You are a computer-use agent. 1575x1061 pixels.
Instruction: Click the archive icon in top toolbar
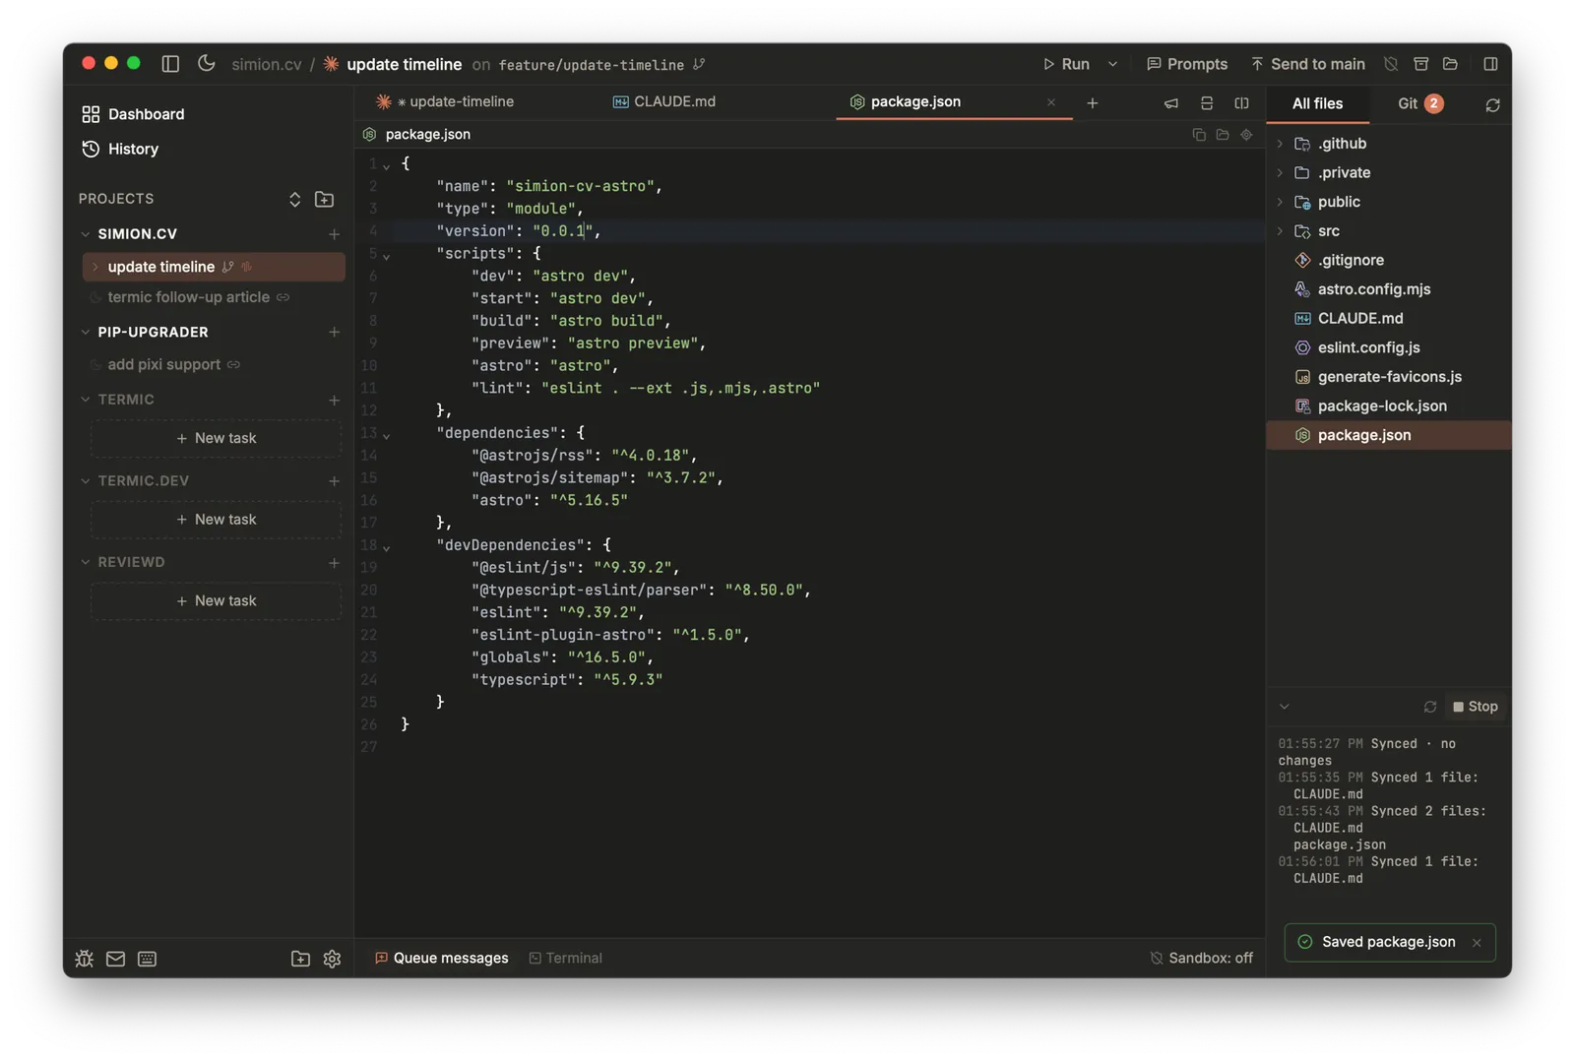point(1420,64)
